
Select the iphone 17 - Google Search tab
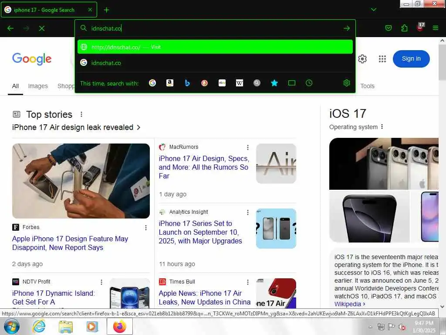[49, 10]
